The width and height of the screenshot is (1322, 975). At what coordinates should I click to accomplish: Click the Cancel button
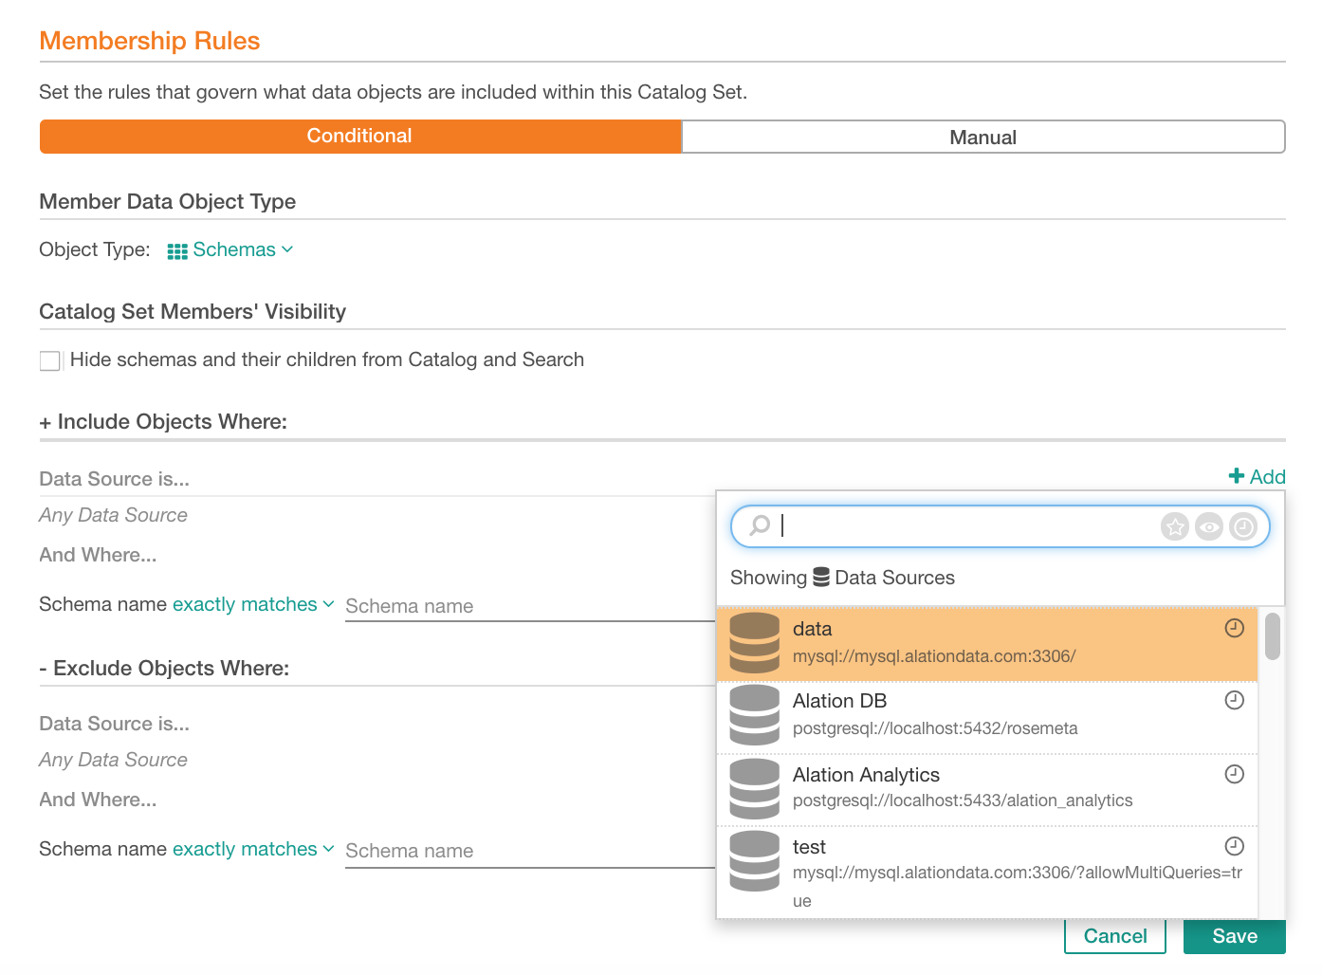pos(1115,936)
